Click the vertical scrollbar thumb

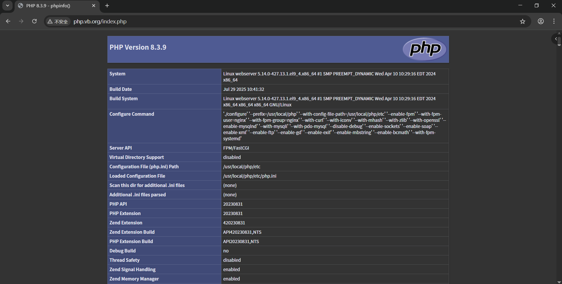tap(559, 41)
